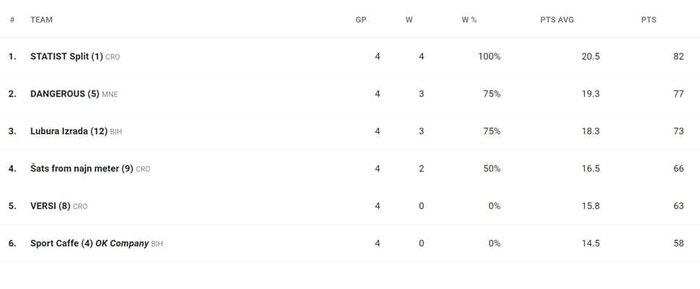
Task: Sort by the PTS column header
Action: [x=649, y=20]
